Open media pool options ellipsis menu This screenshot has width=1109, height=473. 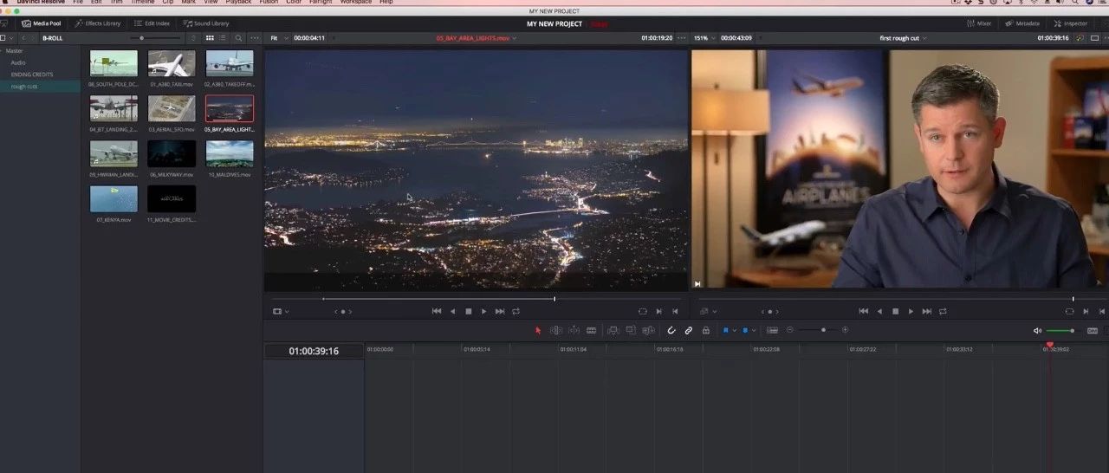pos(254,38)
